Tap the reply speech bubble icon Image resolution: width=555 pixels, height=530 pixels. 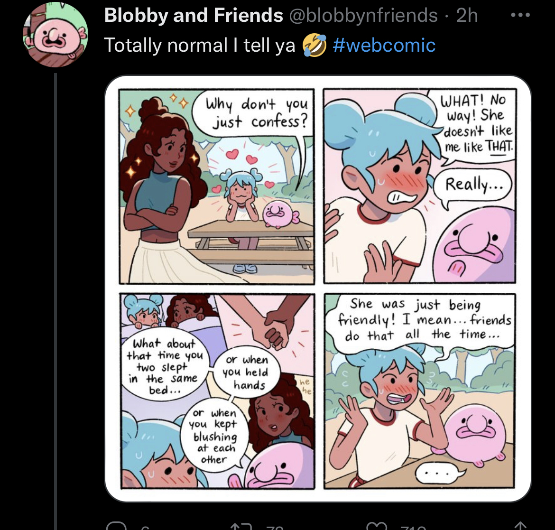pos(116,526)
